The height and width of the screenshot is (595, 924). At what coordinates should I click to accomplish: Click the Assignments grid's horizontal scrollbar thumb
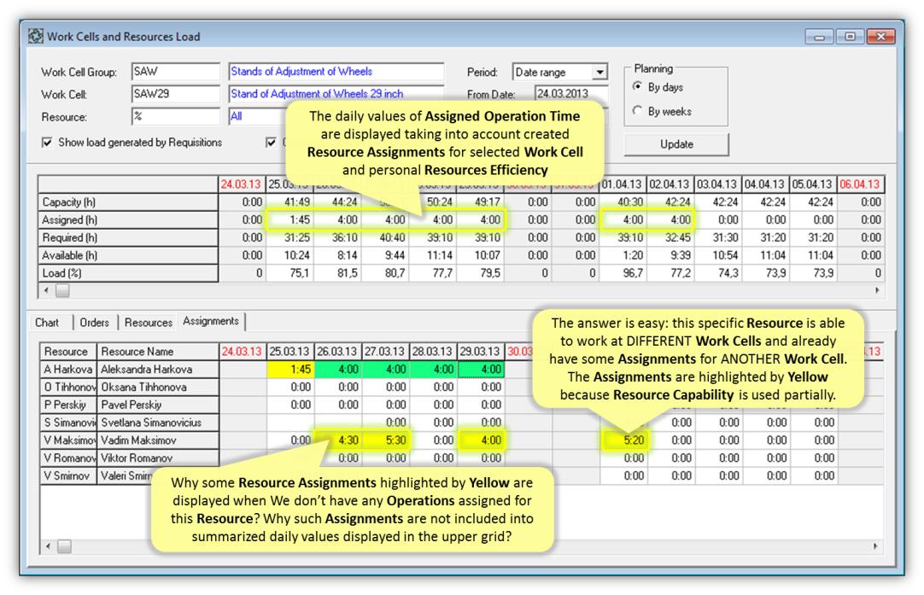[x=64, y=546]
